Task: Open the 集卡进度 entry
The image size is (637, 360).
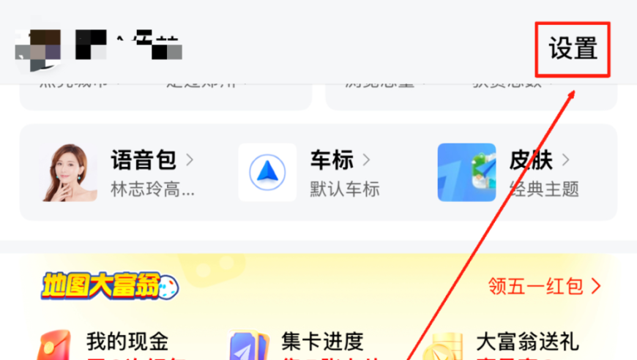Action: click(323, 341)
